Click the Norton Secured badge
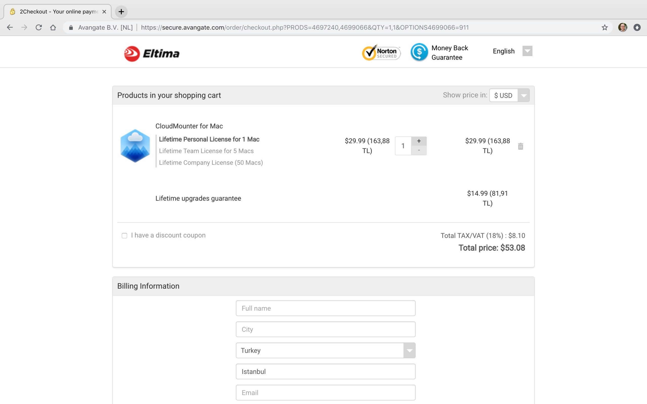This screenshot has width=647, height=404. 381,53
